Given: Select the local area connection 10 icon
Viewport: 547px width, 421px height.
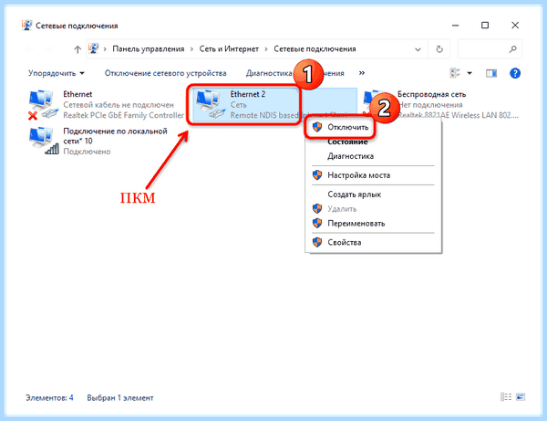Looking at the screenshot, I should pyautogui.click(x=43, y=141).
